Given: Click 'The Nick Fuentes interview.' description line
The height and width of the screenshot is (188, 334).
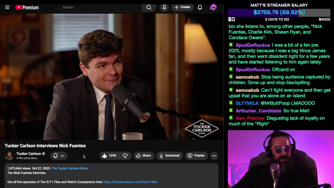Looking at the screenshot, I should click(x=27, y=173).
